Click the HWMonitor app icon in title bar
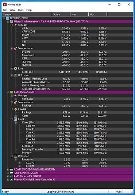 pos(5,5)
